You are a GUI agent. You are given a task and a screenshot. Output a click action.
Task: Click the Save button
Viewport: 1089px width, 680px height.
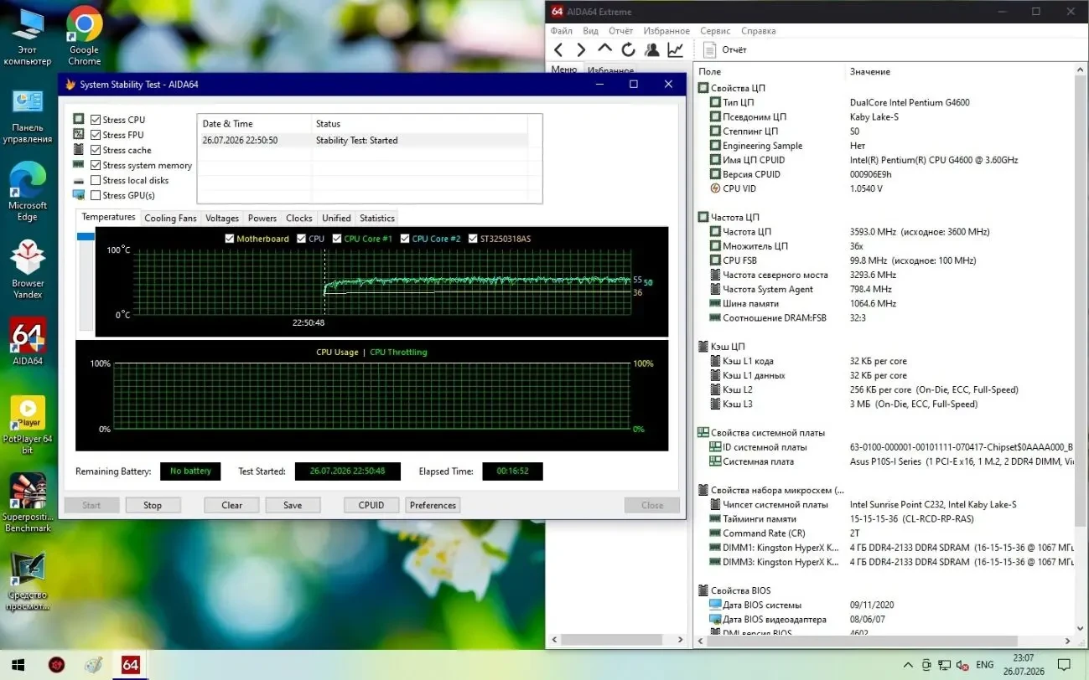pyautogui.click(x=293, y=505)
